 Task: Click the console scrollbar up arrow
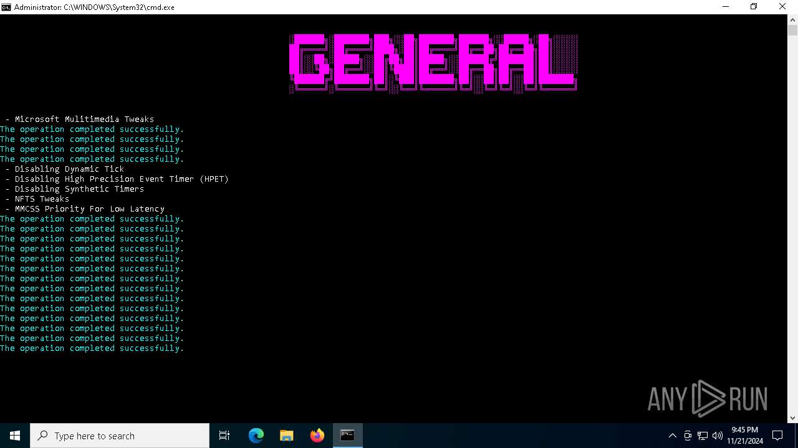coord(792,19)
